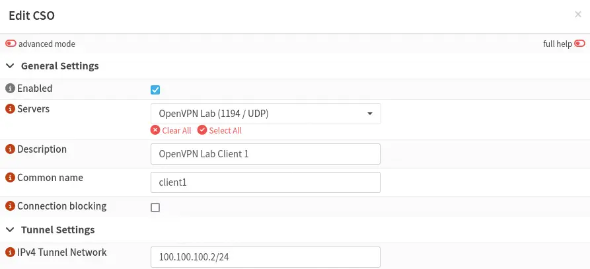Image resolution: width=590 pixels, height=269 pixels.
Task: Check the Connection blocking checkbox
Action: click(x=155, y=208)
